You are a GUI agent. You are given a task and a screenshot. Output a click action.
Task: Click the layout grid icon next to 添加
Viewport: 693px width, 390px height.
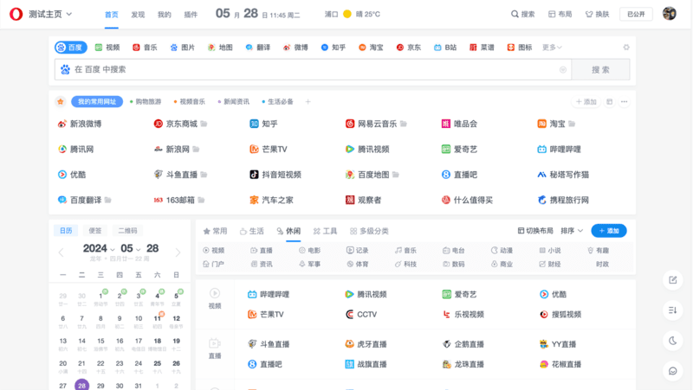(x=610, y=102)
